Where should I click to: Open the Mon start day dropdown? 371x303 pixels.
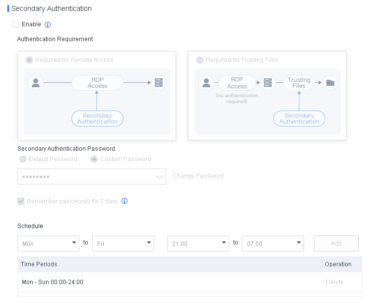coord(48,243)
